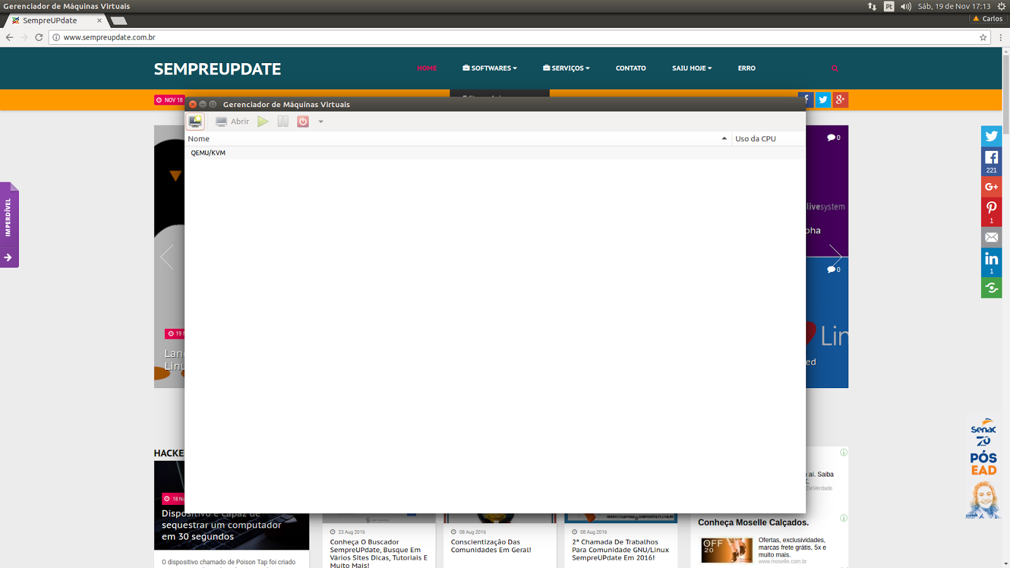The image size is (1010, 568).
Task: Open the network indicator in system tray
Action: [872, 6]
